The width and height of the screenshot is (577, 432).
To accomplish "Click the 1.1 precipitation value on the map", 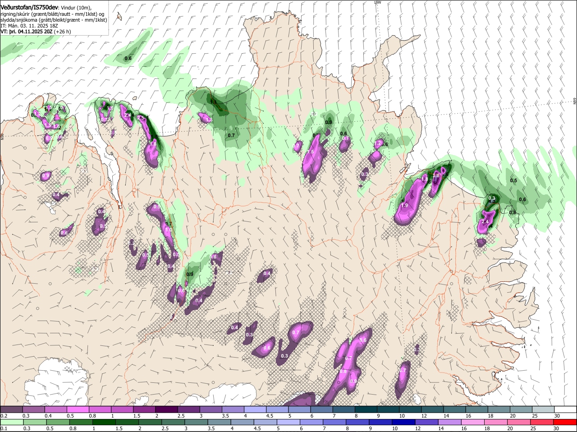I will tap(214, 102).
